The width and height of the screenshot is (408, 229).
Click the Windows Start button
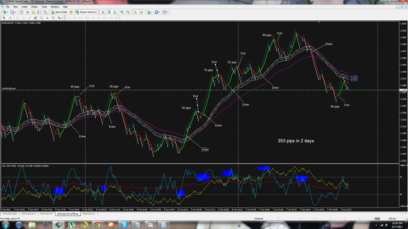pos(7,224)
